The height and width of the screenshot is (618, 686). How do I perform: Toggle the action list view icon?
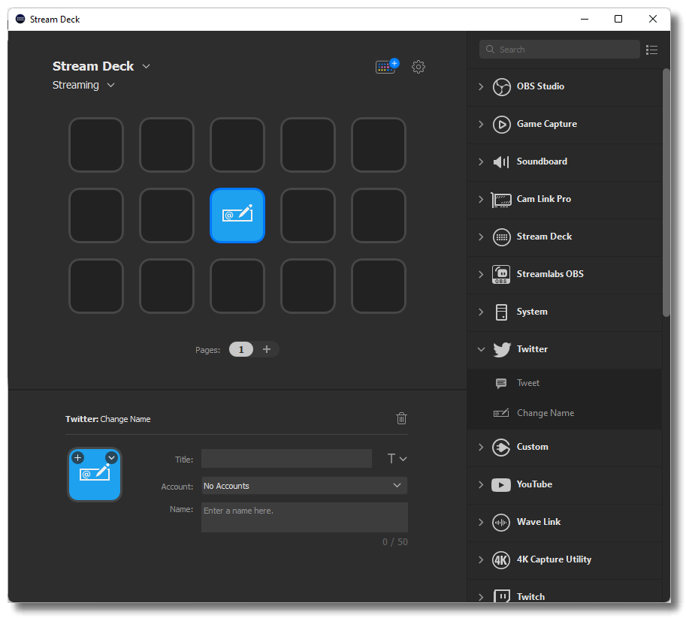(x=651, y=50)
